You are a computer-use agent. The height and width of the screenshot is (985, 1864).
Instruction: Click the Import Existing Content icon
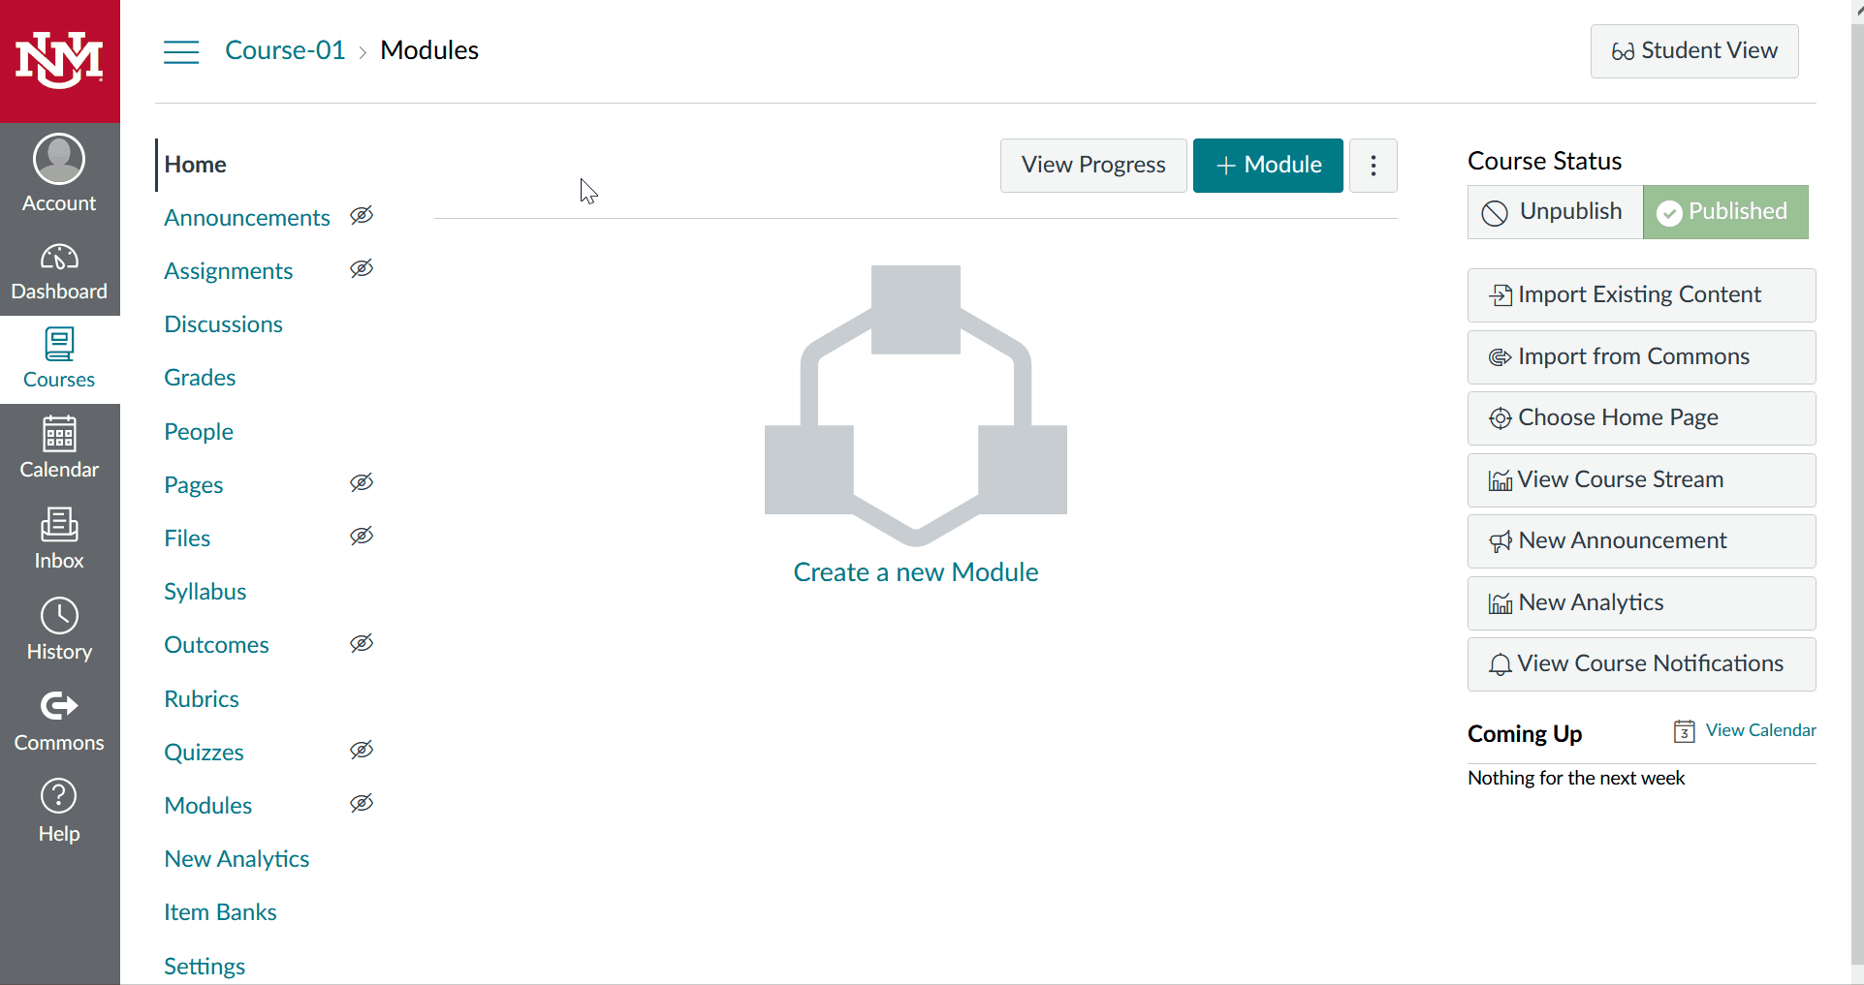1501,295
